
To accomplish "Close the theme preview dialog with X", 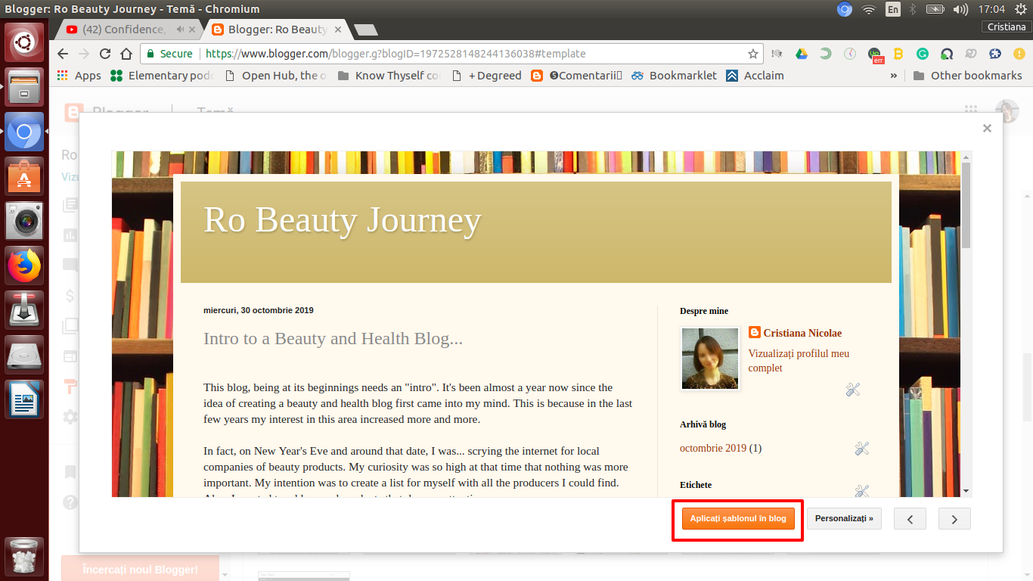I will (987, 129).
